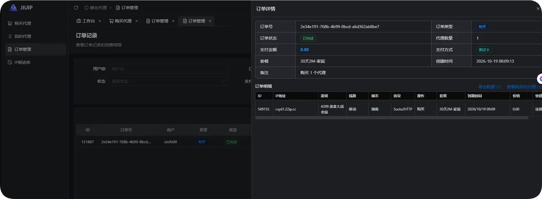Open the 选择状态 status dropdown
Screen dimensions: 542x199
168,81
